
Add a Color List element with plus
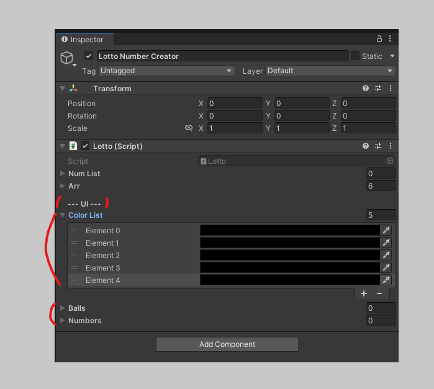click(x=364, y=293)
